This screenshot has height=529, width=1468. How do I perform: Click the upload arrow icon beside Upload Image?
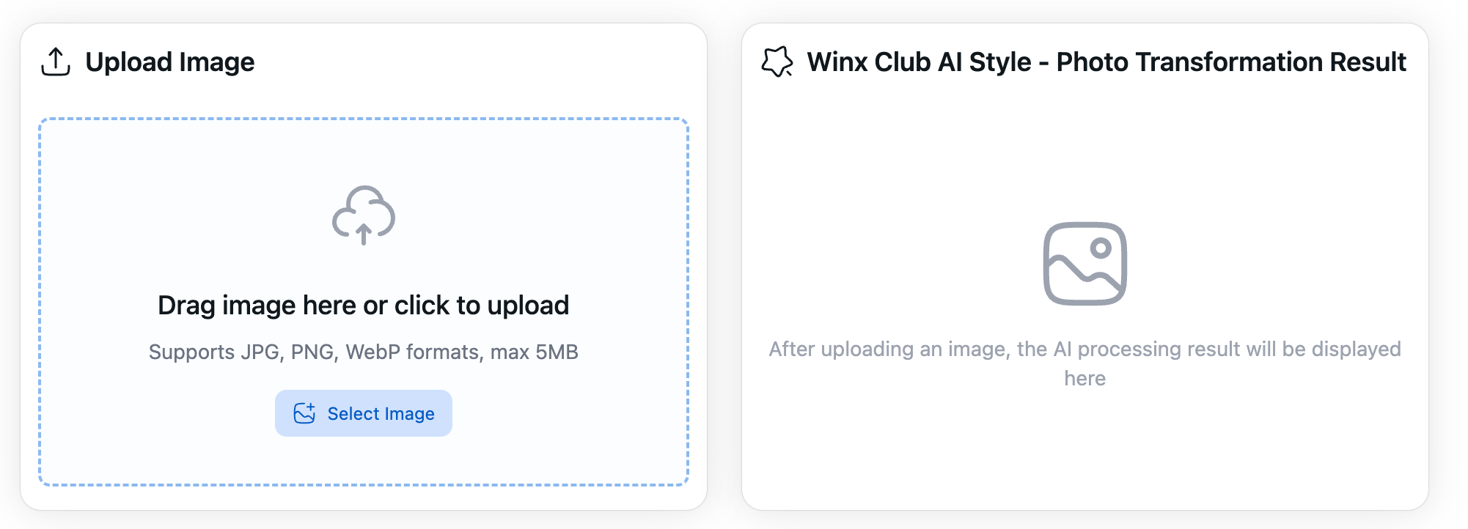[56, 62]
